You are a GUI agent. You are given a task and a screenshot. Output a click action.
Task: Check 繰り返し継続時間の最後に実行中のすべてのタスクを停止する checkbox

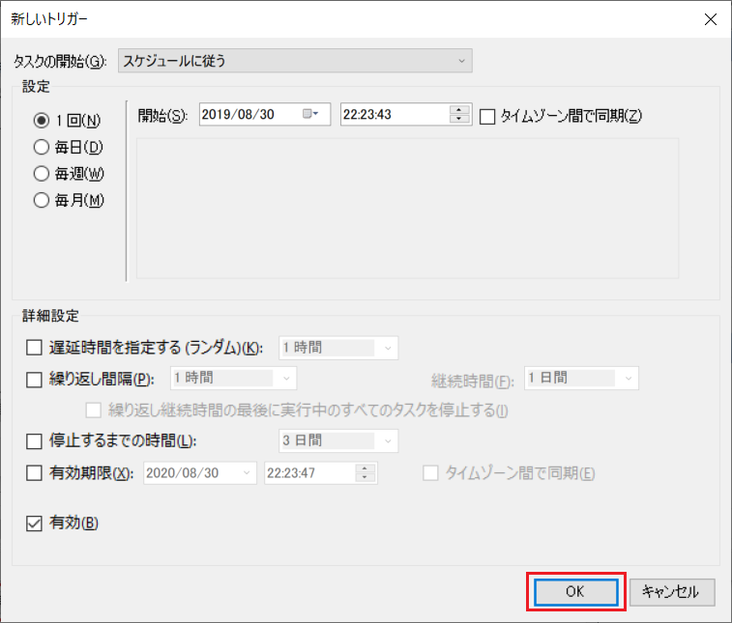pos(94,410)
